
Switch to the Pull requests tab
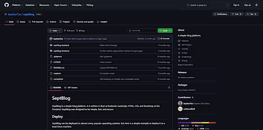36,22
